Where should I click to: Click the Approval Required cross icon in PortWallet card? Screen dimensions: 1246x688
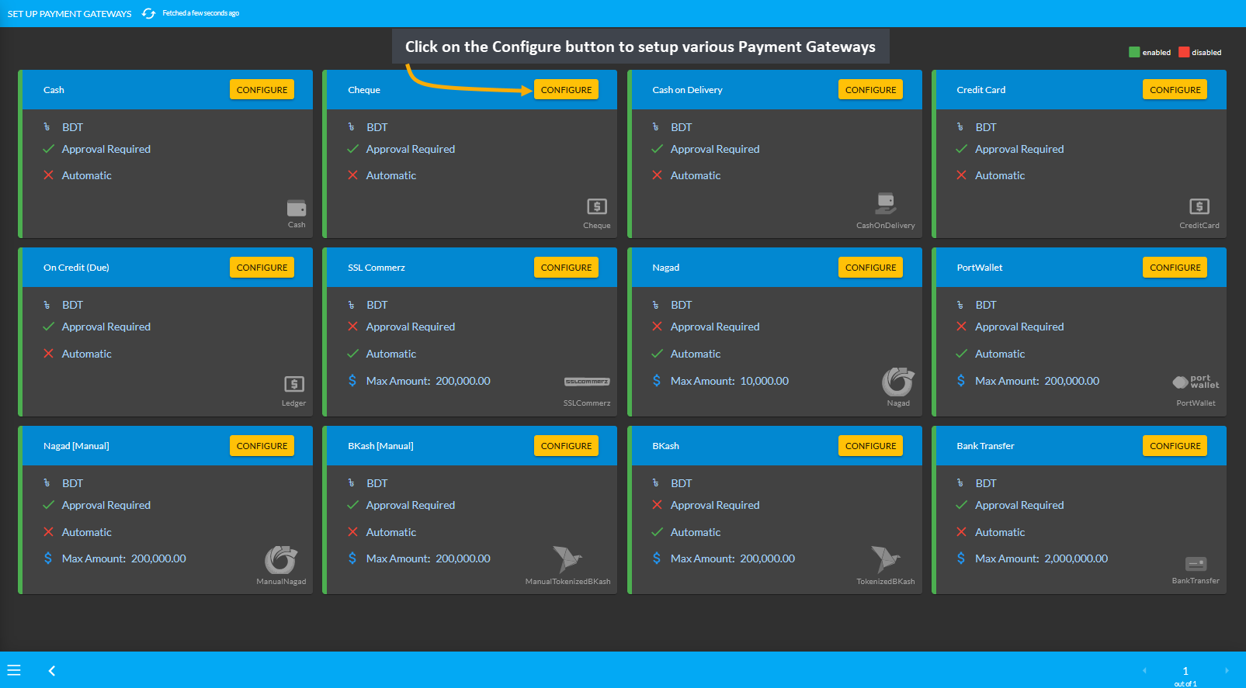[961, 327]
